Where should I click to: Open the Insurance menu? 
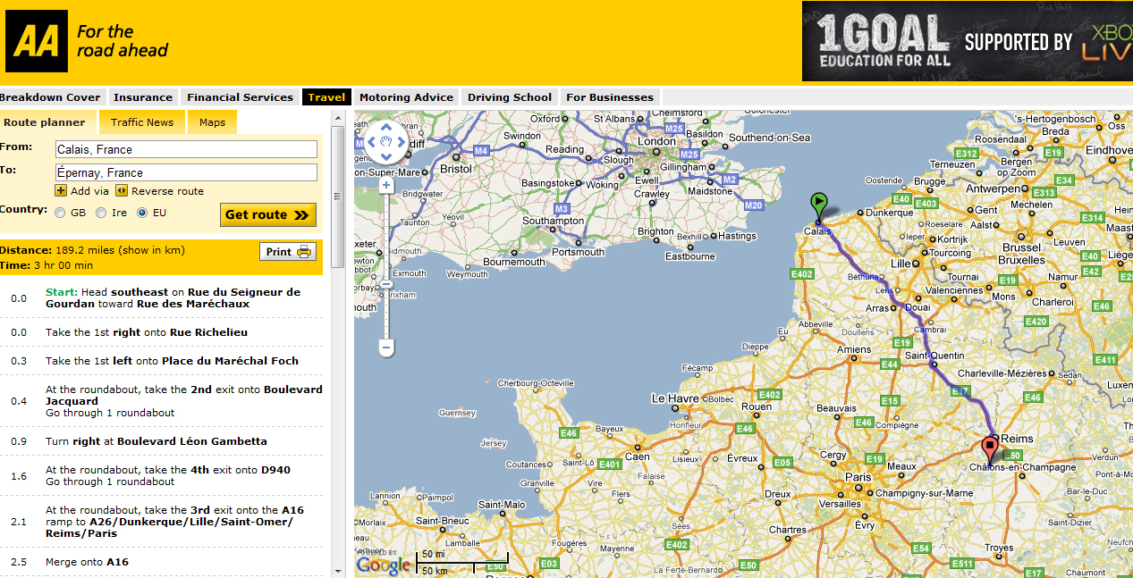[143, 97]
